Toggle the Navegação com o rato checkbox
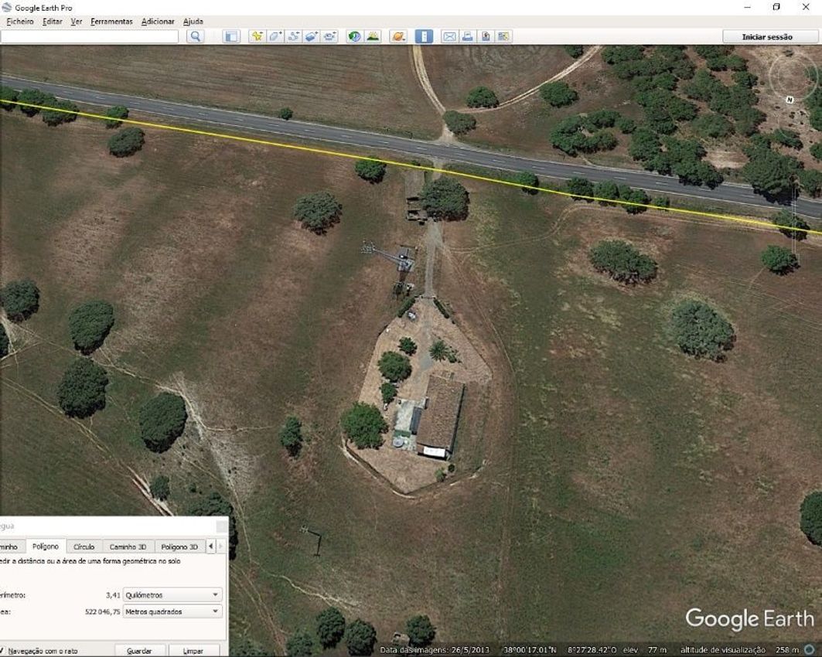The height and width of the screenshot is (657, 822). 2,651
